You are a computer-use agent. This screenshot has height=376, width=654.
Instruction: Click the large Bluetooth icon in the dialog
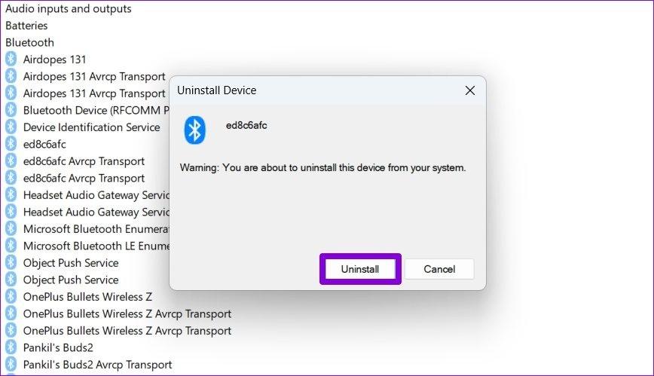click(x=195, y=130)
